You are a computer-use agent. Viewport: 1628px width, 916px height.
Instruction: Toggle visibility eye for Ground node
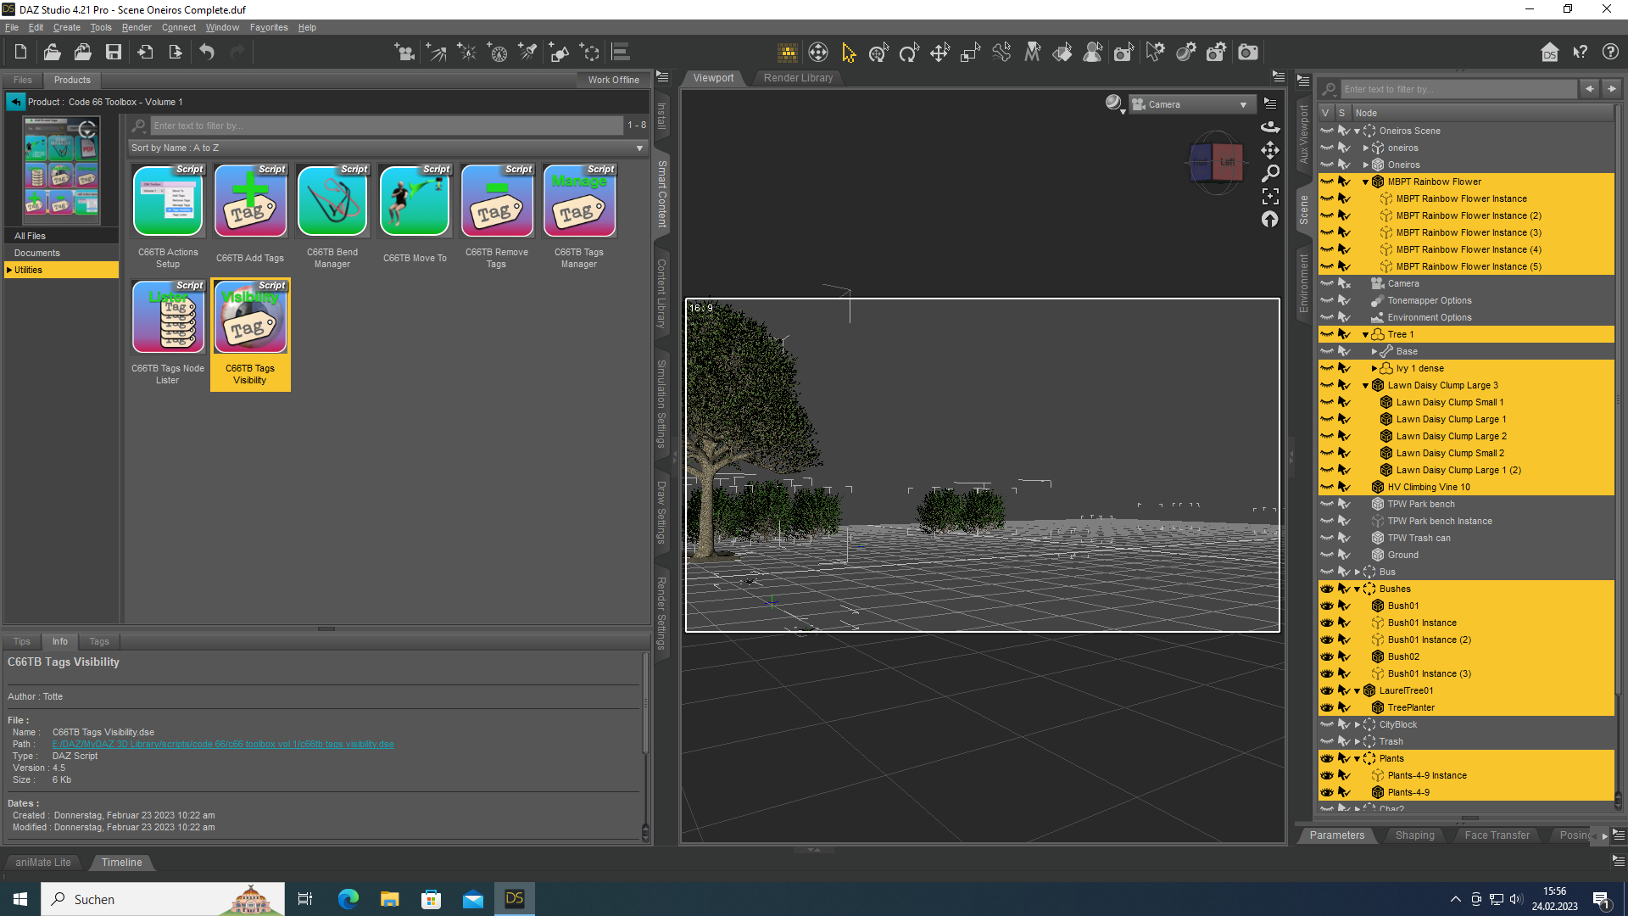point(1327,555)
